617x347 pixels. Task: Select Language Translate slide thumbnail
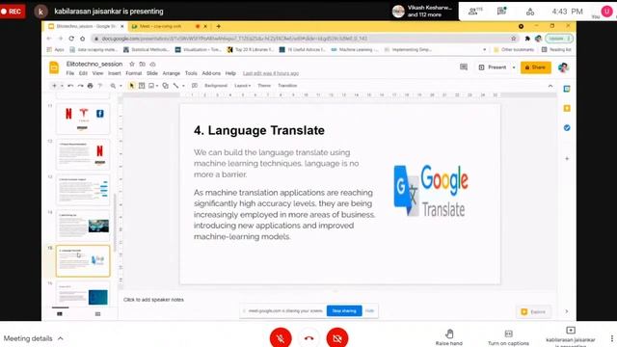tap(83, 261)
